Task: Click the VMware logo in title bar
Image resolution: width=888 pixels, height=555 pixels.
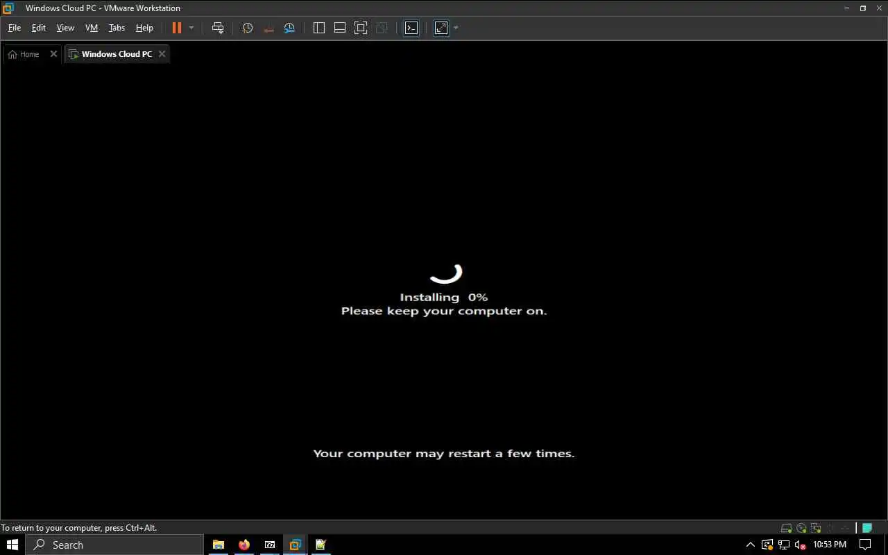Action: click(x=8, y=8)
